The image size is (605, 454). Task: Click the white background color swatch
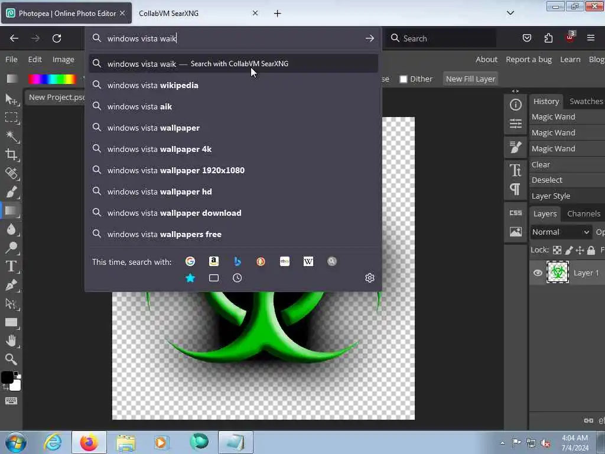[x=16, y=385]
